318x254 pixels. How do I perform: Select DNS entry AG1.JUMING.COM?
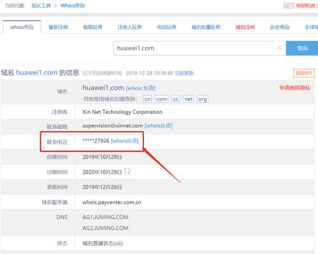(x=105, y=217)
